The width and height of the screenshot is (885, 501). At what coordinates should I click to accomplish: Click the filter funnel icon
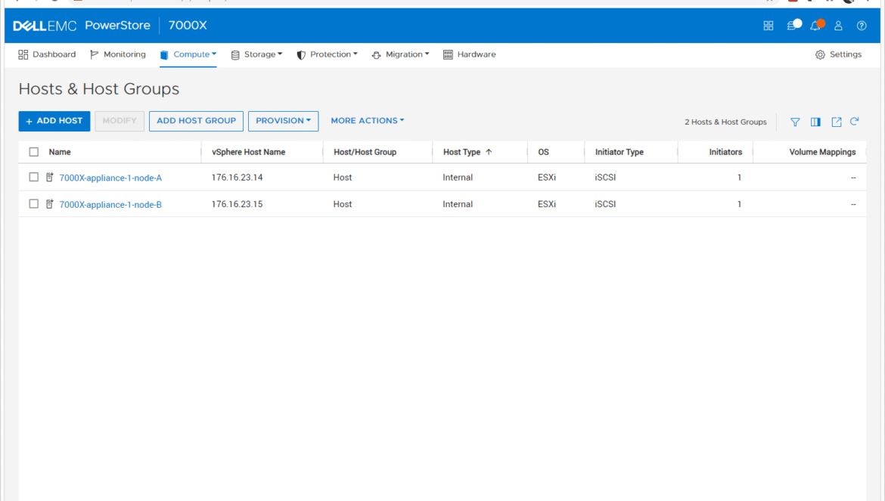tap(795, 122)
